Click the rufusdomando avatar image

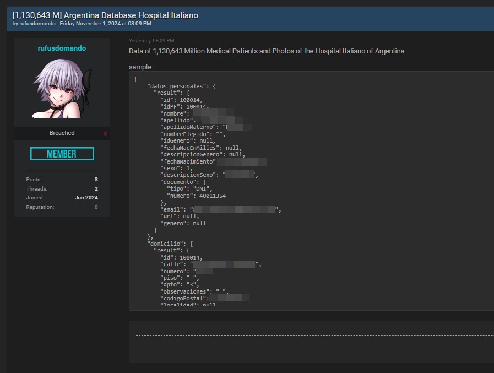pyautogui.click(x=62, y=88)
